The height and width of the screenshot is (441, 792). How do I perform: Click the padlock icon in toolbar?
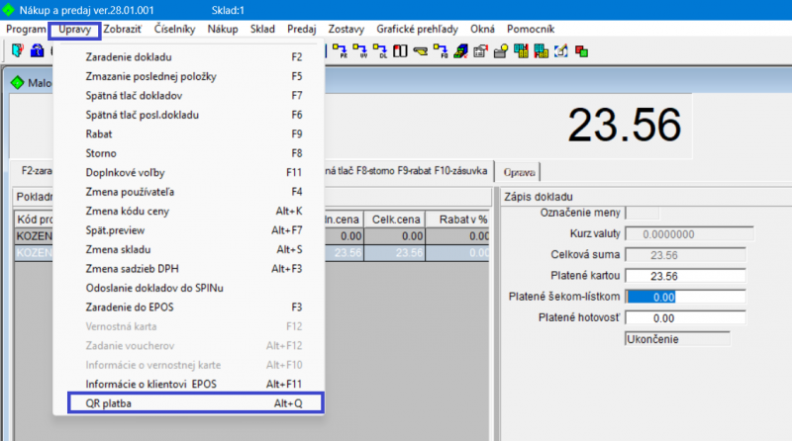click(x=37, y=49)
